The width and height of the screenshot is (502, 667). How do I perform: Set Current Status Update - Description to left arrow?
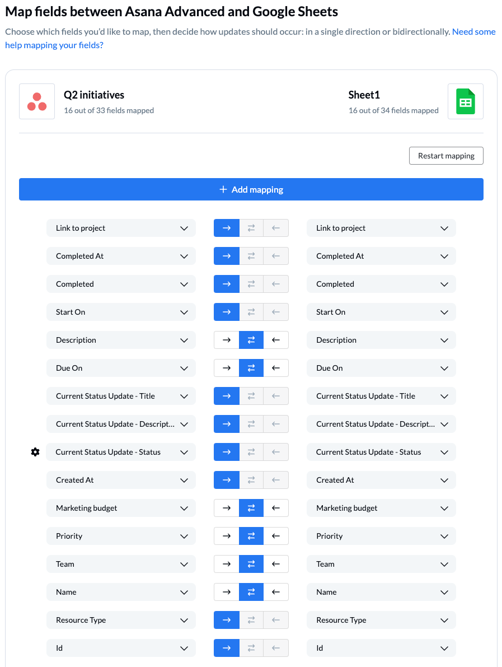276,424
